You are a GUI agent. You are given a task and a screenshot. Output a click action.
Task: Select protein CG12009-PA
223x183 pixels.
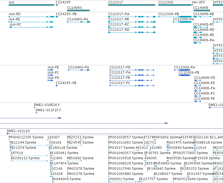(x=184, y=67)
